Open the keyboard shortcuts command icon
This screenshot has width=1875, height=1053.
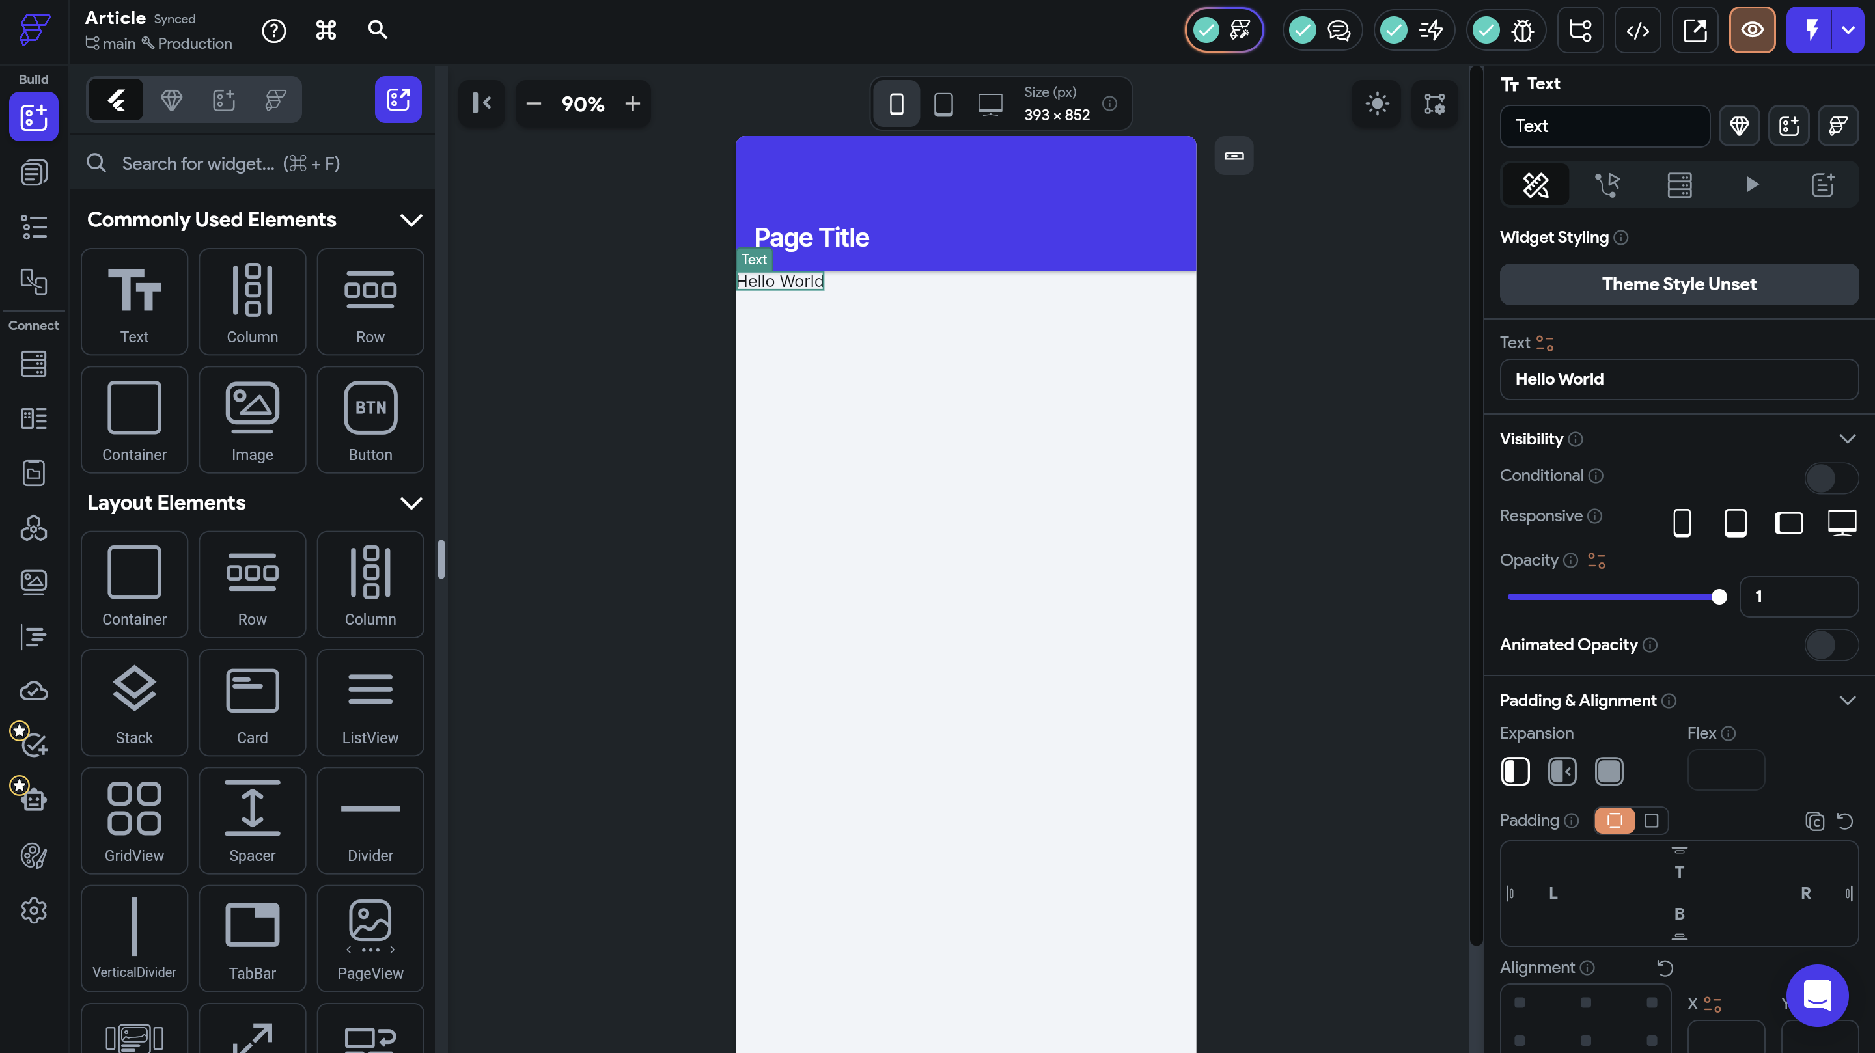tap(326, 30)
